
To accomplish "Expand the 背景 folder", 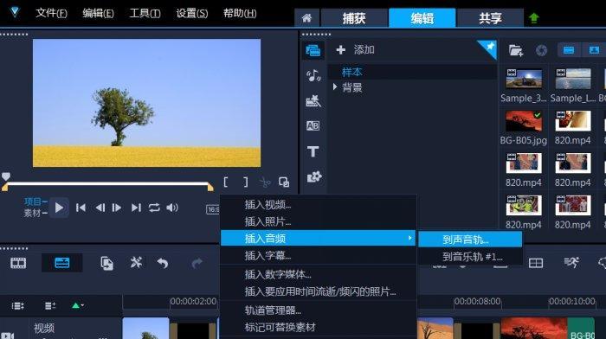I will point(335,86).
